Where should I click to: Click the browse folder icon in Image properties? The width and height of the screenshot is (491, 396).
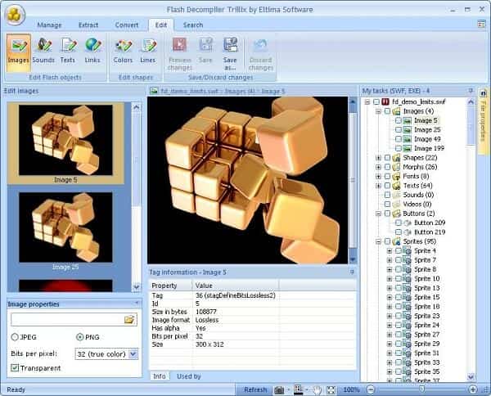(129, 320)
